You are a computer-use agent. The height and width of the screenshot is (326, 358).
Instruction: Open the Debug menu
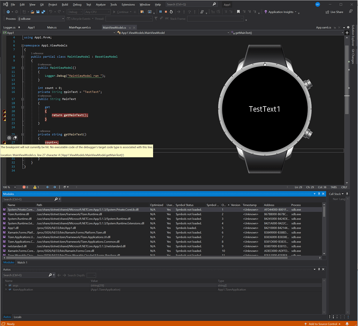pyautogui.click(x=77, y=5)
